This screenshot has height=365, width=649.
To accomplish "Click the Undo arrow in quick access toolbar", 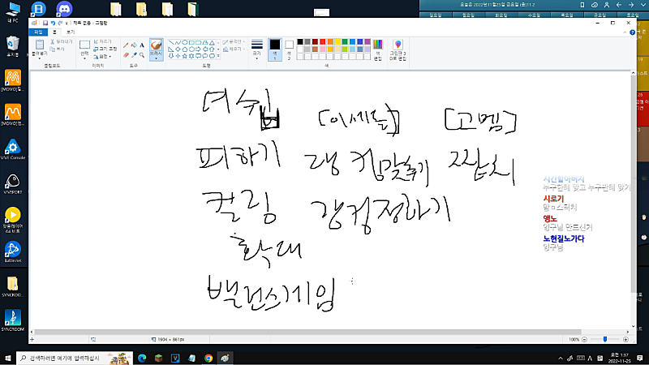I will point(53,24).
